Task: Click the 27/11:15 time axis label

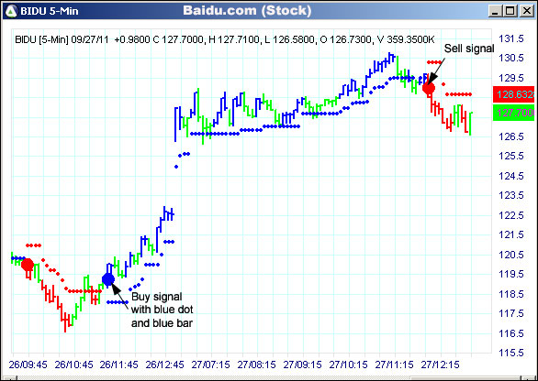Action: click(394, 365)
